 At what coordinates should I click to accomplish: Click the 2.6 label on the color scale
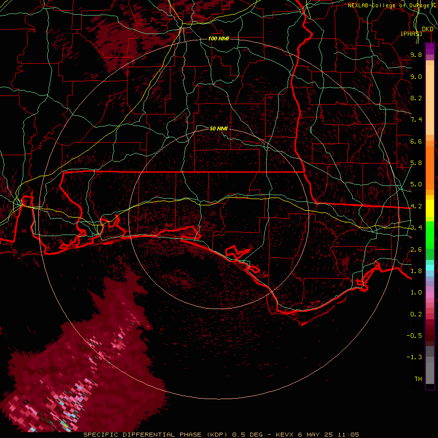pos(416,249)
